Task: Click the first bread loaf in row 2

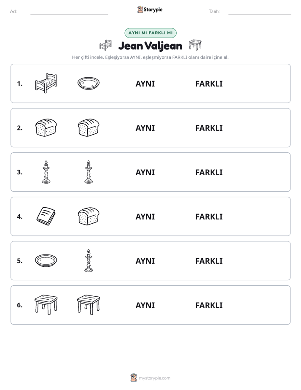Action: click(46, 127)
